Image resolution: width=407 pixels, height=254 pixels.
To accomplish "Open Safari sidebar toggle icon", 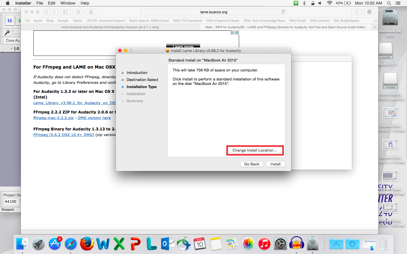I will [x=65, y=12].
